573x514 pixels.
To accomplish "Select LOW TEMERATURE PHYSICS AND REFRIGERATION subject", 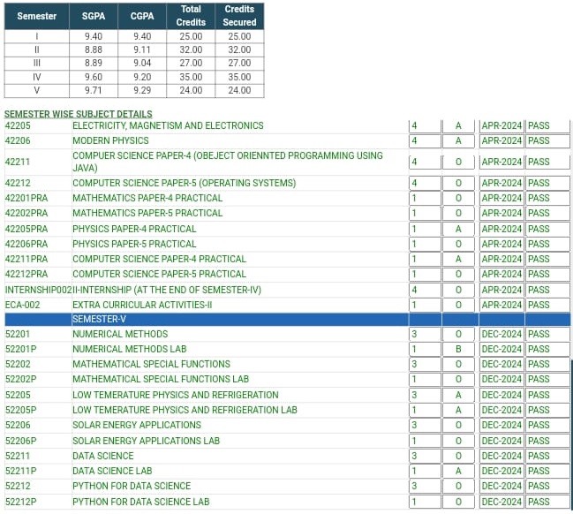I will [x=176, y=395].
